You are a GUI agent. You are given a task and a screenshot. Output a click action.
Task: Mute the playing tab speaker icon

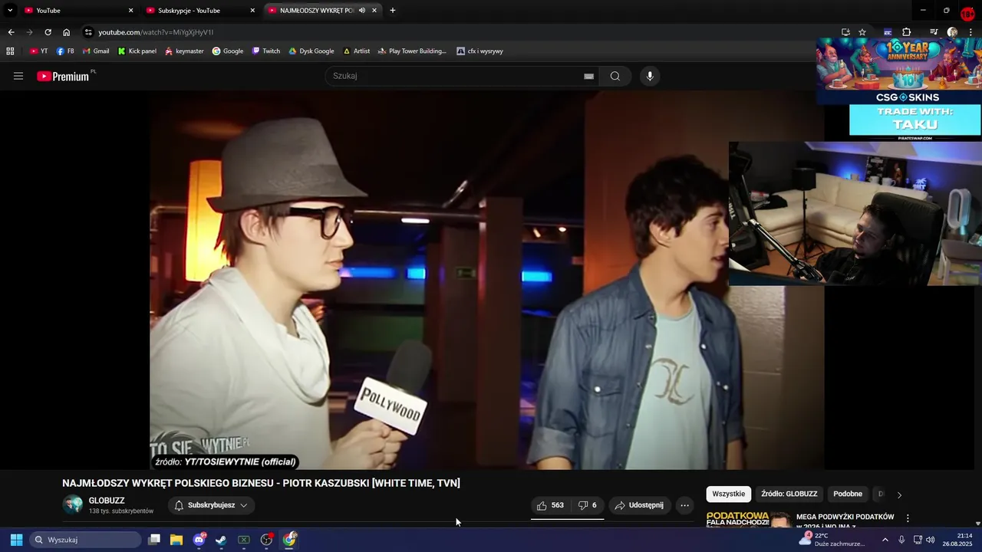coord(362,11)
